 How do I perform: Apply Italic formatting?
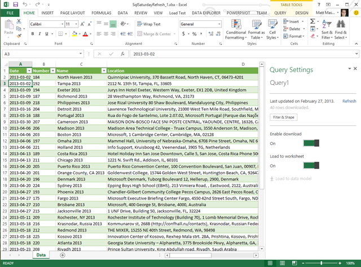(39, 34)
